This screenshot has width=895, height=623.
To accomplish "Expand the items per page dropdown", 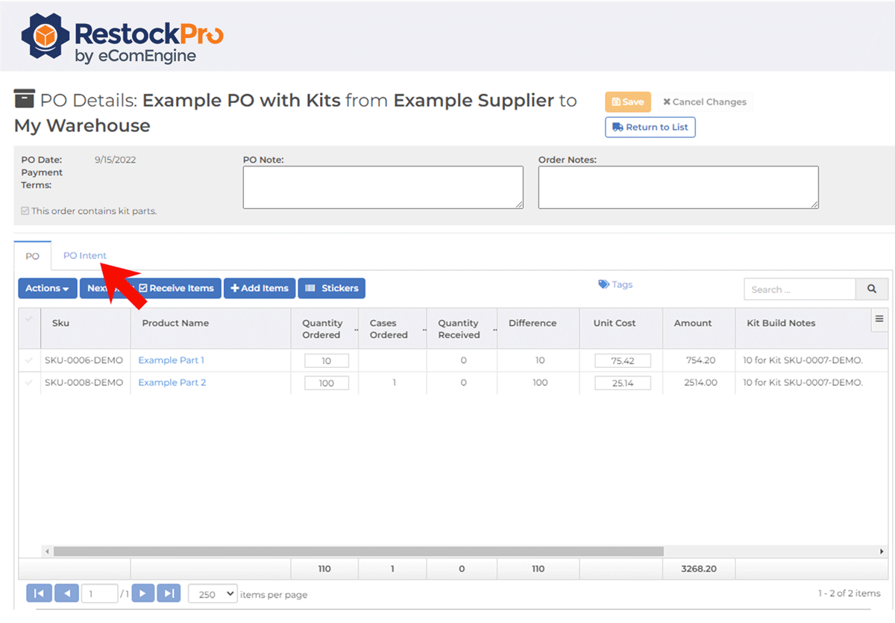I will (x=213, y=594).
